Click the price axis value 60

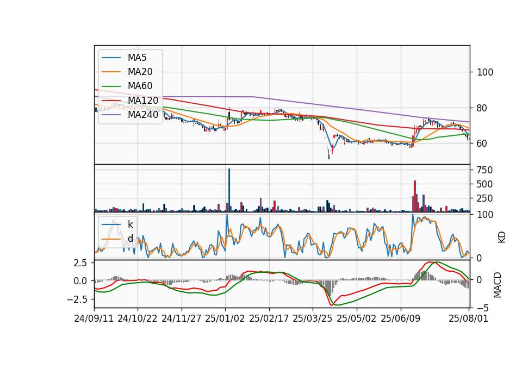point(482,143)
